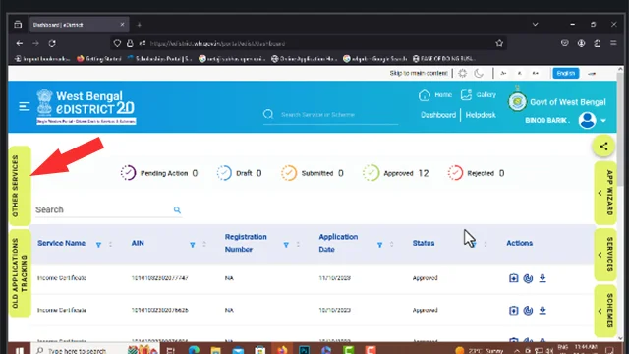The height and width of the screenshot is (354, 629).
Task: Click the Pending Action clock icon
Action: 128,173
